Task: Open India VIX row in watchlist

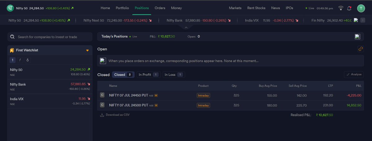Action: click(x=50, y=101)
